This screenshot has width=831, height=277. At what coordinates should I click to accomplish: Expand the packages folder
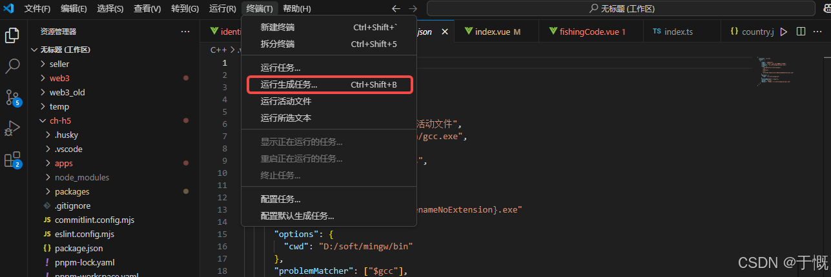coord(72,191)
